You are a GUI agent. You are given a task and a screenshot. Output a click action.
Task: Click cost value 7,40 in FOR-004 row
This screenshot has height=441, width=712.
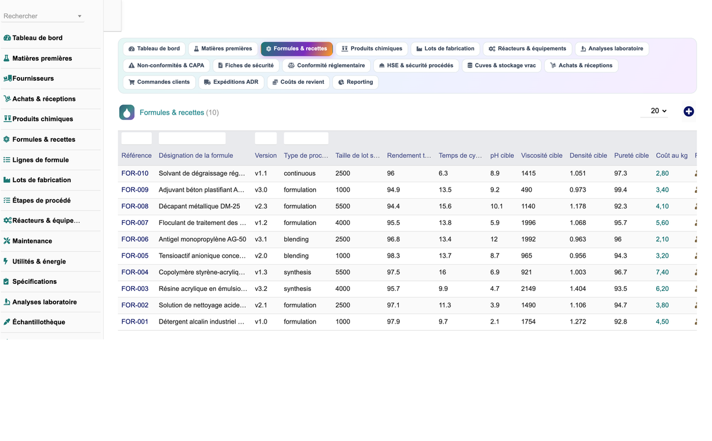coord(662,272)
